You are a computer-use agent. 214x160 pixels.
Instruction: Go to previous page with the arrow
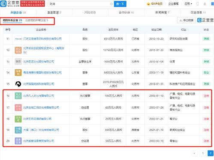point(194,153)
